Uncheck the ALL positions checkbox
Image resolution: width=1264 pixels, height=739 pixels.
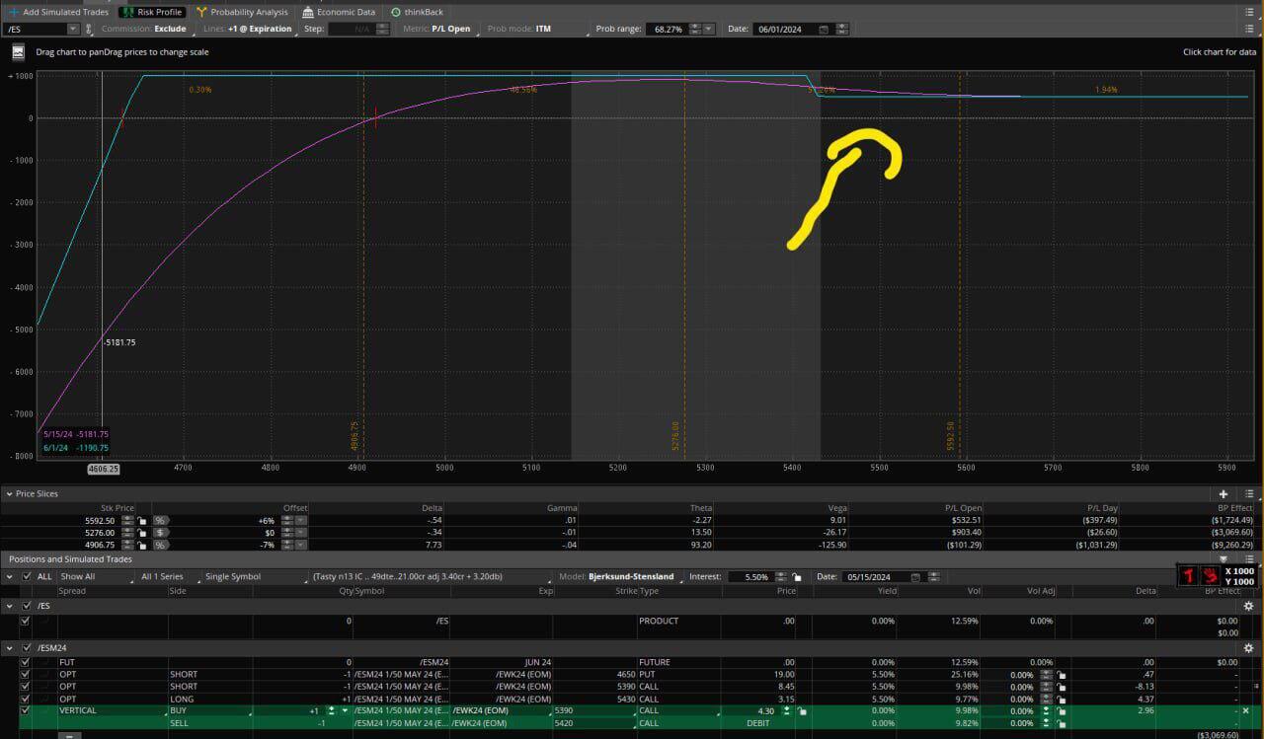pyautogui.click(x=25, y=576)
